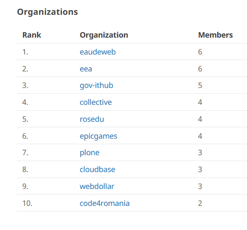Open the eaudeweb organization link

pyautogui.click(x=98, y=52)
